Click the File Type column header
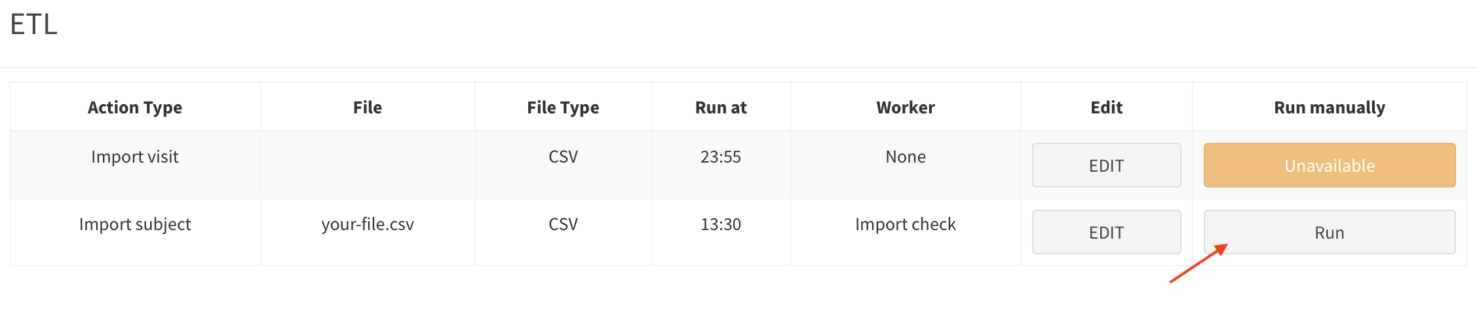1477x312 pixels. (563, 107)
